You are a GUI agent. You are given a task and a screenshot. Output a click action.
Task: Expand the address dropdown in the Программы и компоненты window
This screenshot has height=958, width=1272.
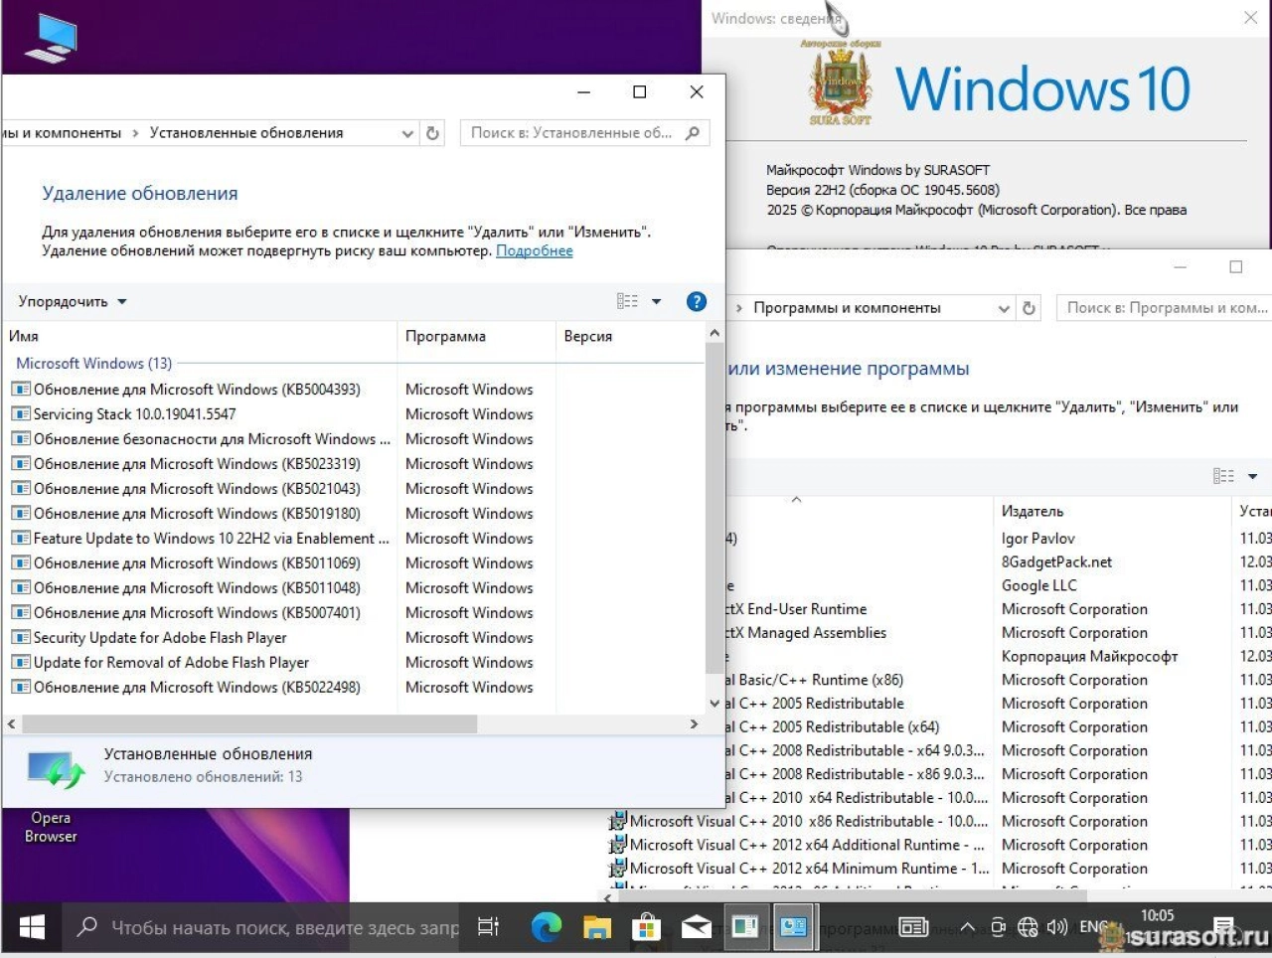(1004, 308)
